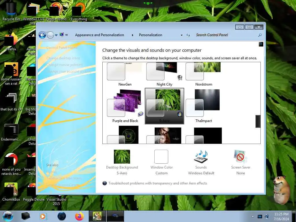Apply the ThaImpact theme
Viewport: 296px width, 222px height.
(203, 106)
